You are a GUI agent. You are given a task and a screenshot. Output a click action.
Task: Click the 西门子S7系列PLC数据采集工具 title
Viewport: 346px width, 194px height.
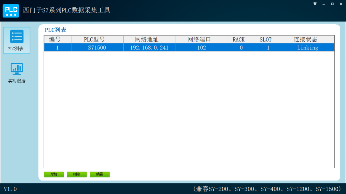66,10
